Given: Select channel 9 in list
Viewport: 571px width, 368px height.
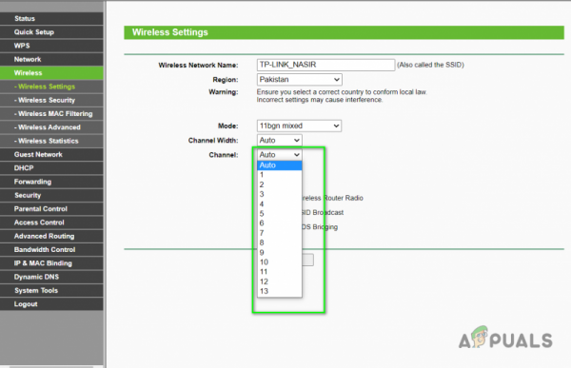Looking at the screenshot, I should coord(279,252).
